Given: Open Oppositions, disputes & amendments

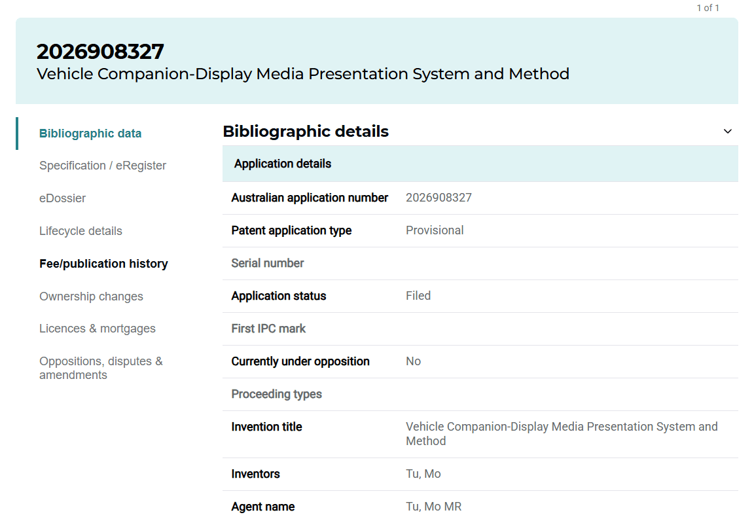Looking at the screenshot, I should coord(101,368).
